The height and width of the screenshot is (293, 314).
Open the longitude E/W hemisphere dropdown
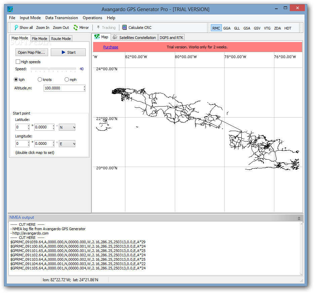(67, 144)
